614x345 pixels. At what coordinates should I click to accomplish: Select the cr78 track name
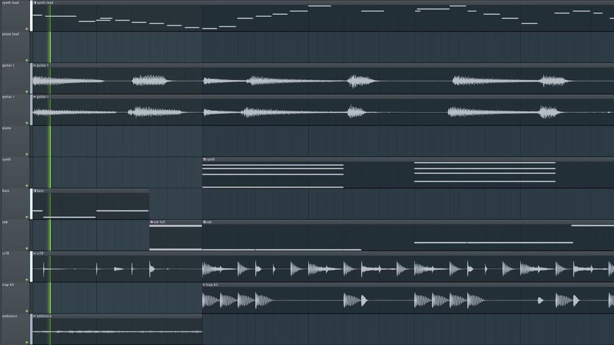click(6, 253)
